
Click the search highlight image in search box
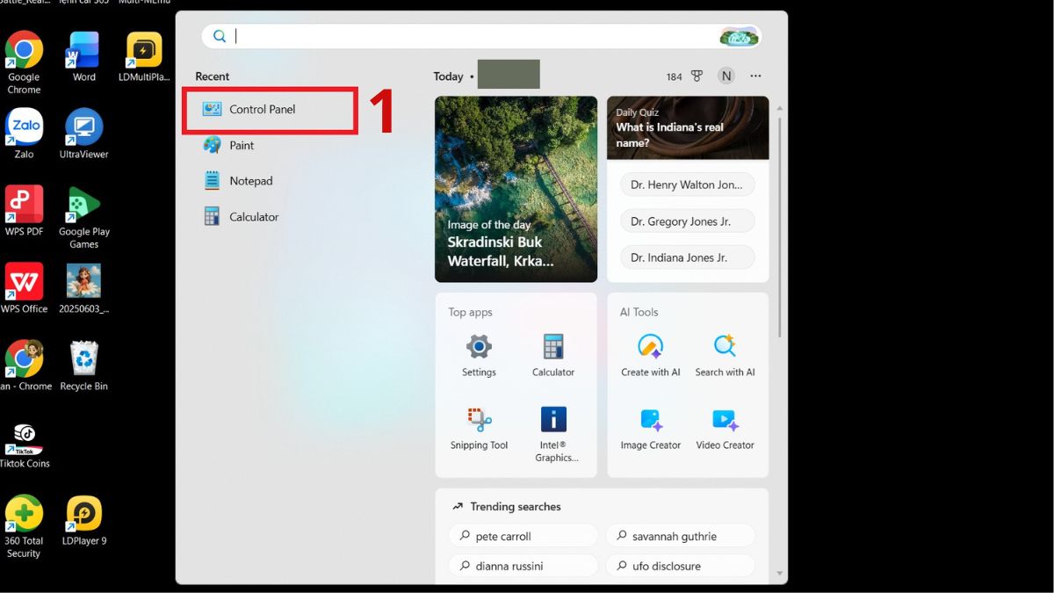point(739,36)
